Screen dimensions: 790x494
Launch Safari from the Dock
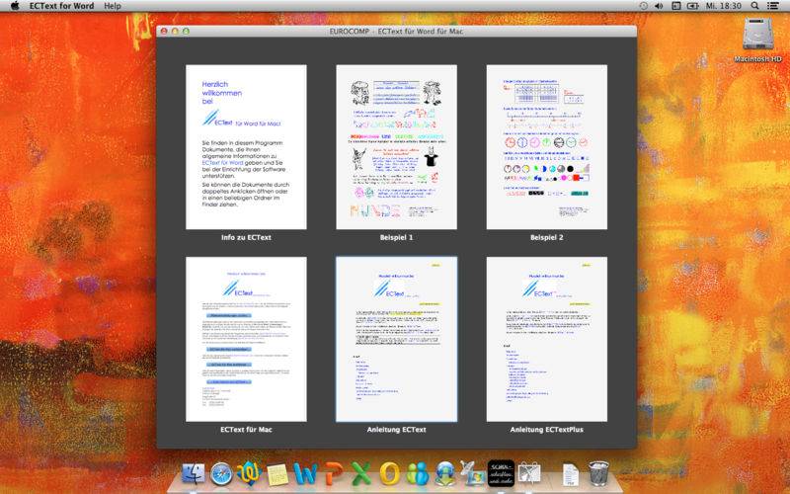(x=221, y=474)
